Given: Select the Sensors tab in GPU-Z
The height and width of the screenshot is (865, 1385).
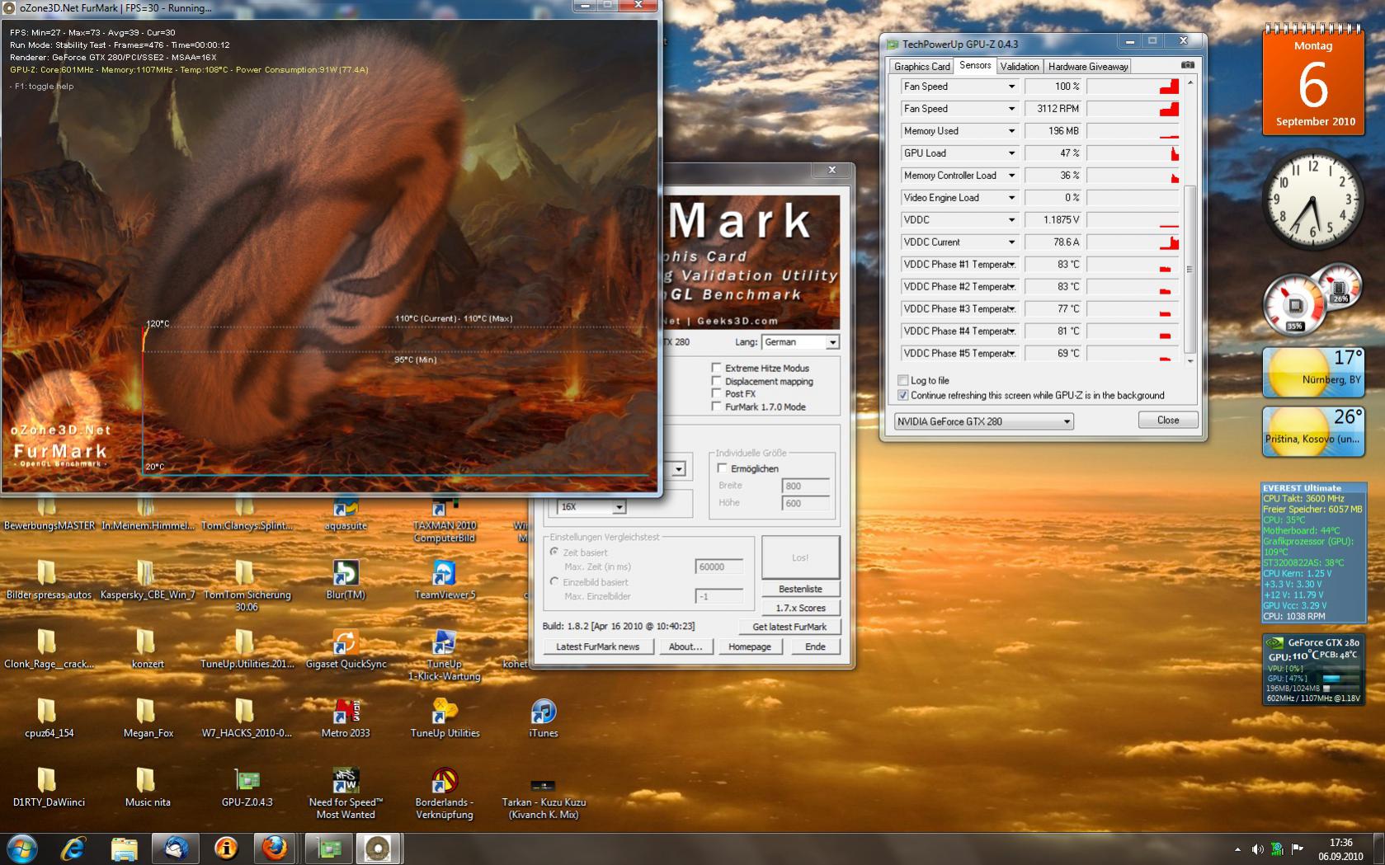Looking at the screenshot, I should [x=975, y=65].
